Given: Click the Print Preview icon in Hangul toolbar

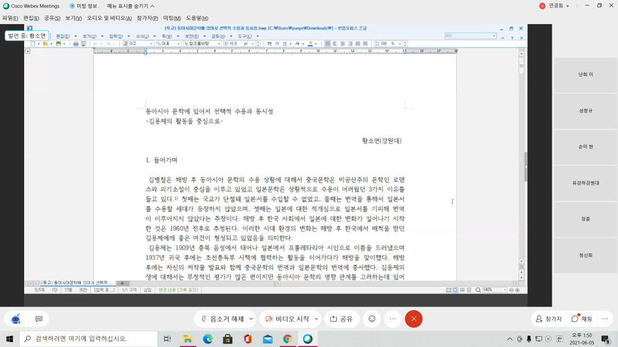Looking at the screenshot, I should click(x=83, y=43).
